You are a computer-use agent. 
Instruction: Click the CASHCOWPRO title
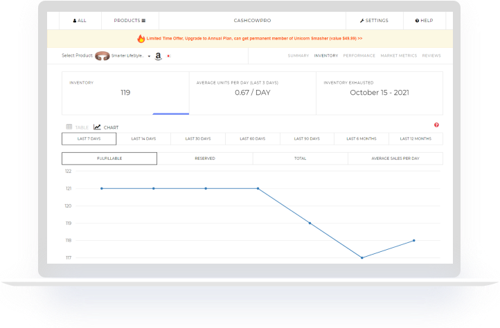[252, 20]
